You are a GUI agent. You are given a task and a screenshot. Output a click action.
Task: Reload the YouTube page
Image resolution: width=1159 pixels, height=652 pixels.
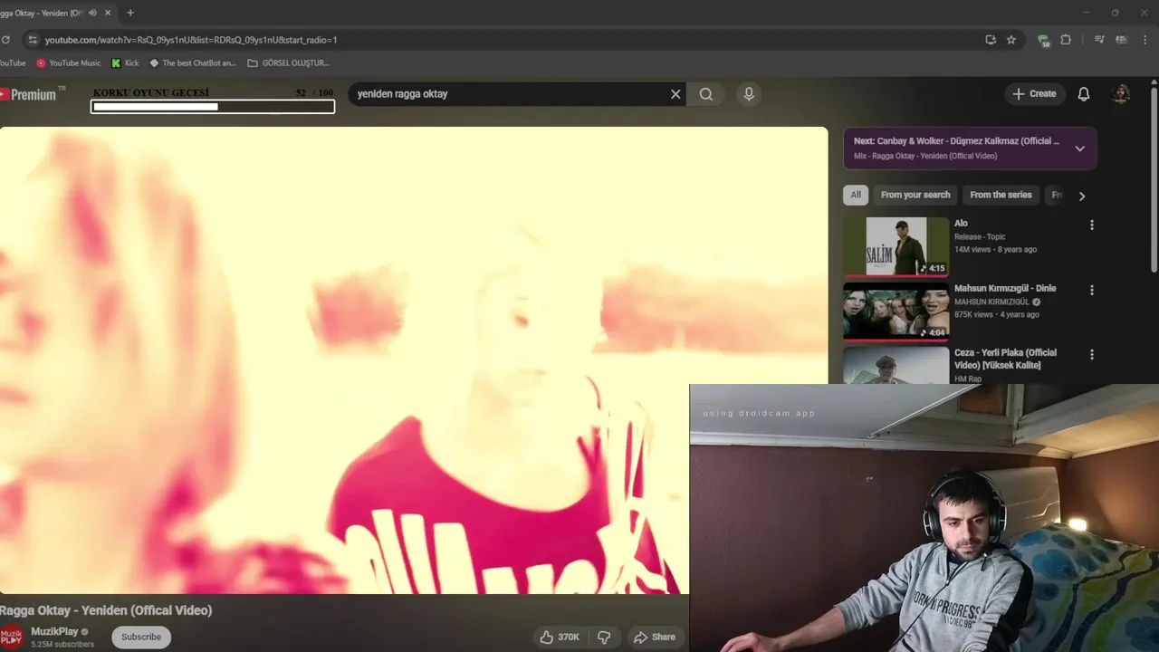click(x=5, y=40)
